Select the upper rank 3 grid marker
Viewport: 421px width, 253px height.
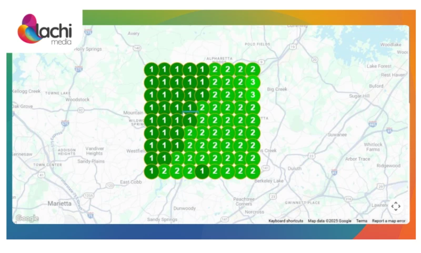(253, 82)
